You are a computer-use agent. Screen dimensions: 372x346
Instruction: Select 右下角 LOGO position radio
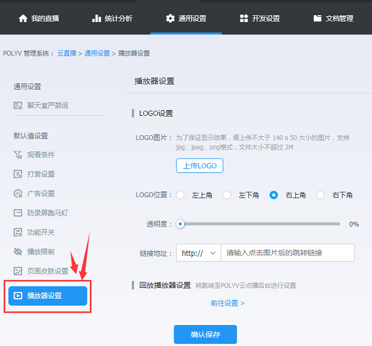321,195
